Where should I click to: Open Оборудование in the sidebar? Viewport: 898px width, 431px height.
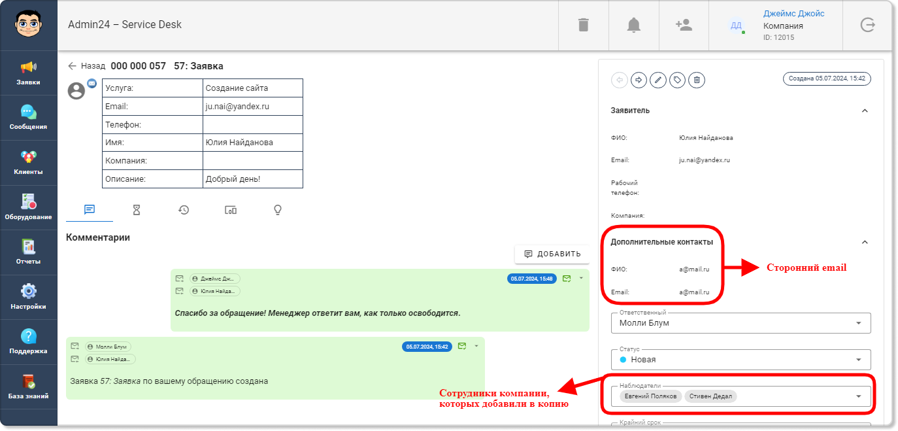pyautogui.click(x=28, y=207)
